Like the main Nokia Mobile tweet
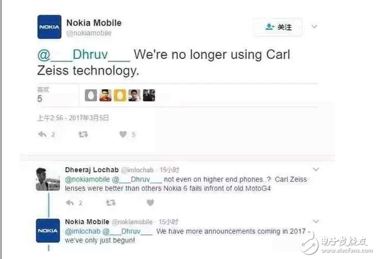This screenshot has height=259, width=377. 123,134
